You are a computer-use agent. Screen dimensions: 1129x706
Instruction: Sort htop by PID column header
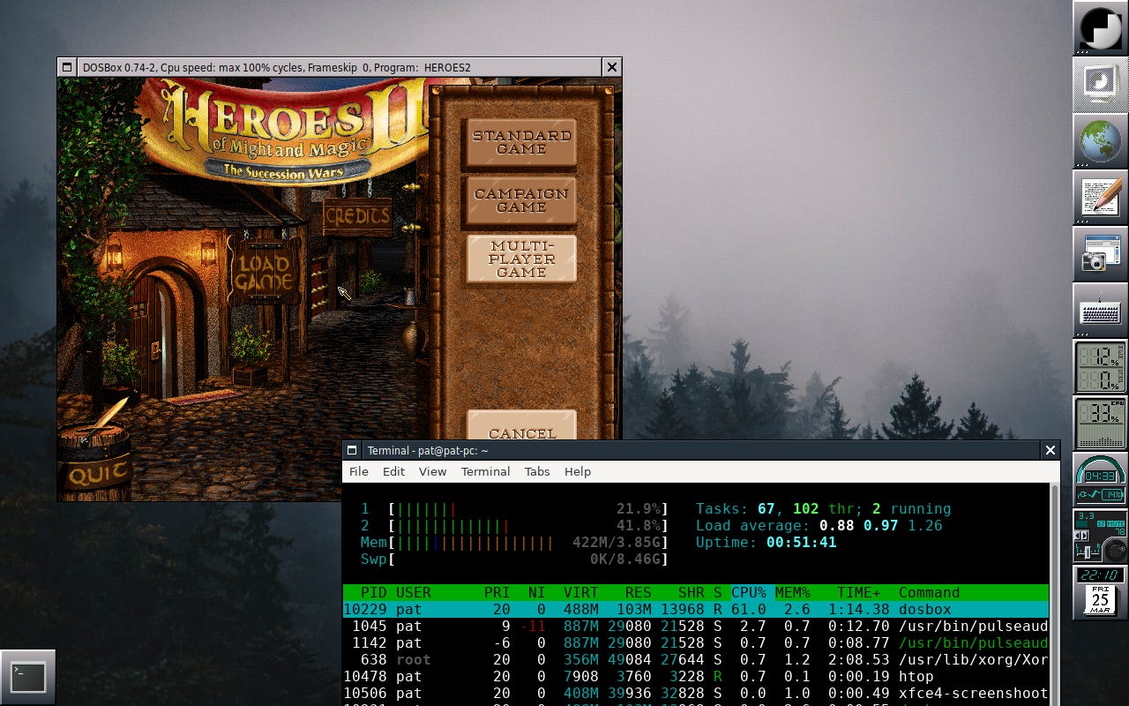pyautogui.click(x=374, y=592)
